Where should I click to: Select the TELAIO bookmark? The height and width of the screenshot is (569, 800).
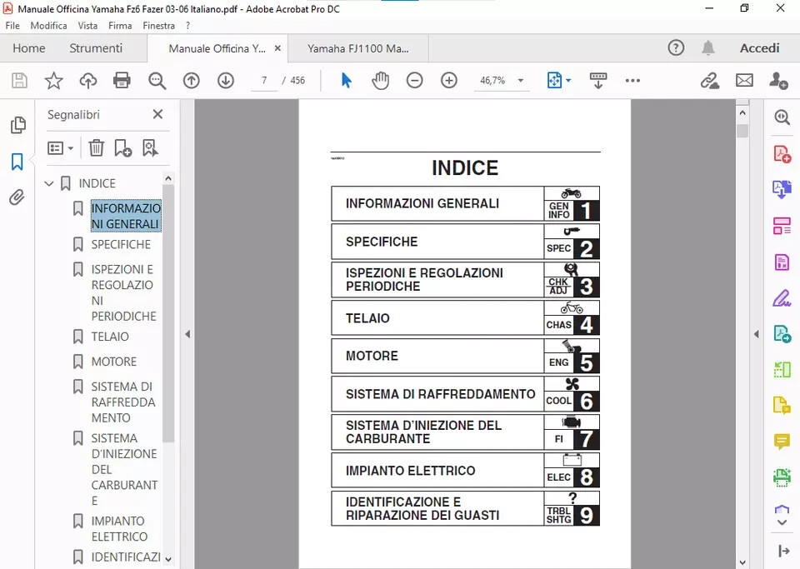coord(110,337)
